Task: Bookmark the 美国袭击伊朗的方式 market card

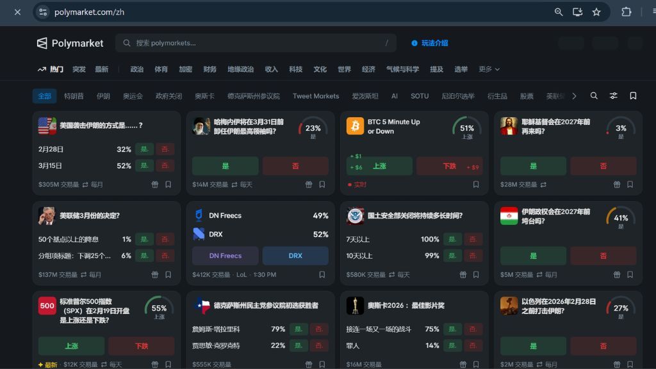Action: pyautogui.click(x=168, y=184)
